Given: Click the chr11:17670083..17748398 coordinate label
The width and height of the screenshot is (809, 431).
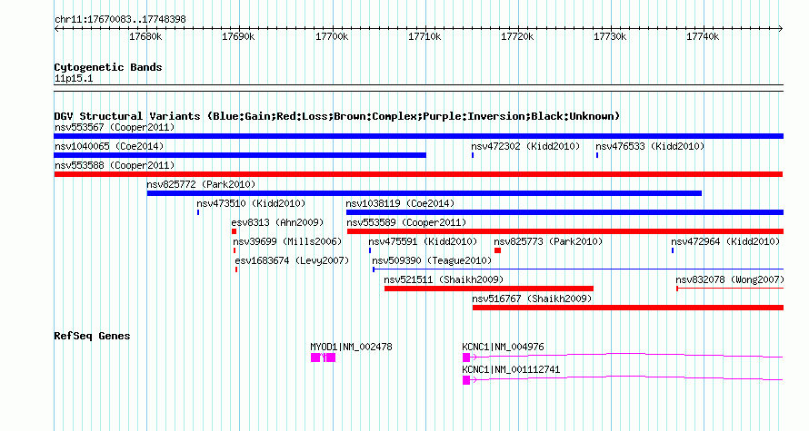Looking at the screenshot, I should coord(120,20).
